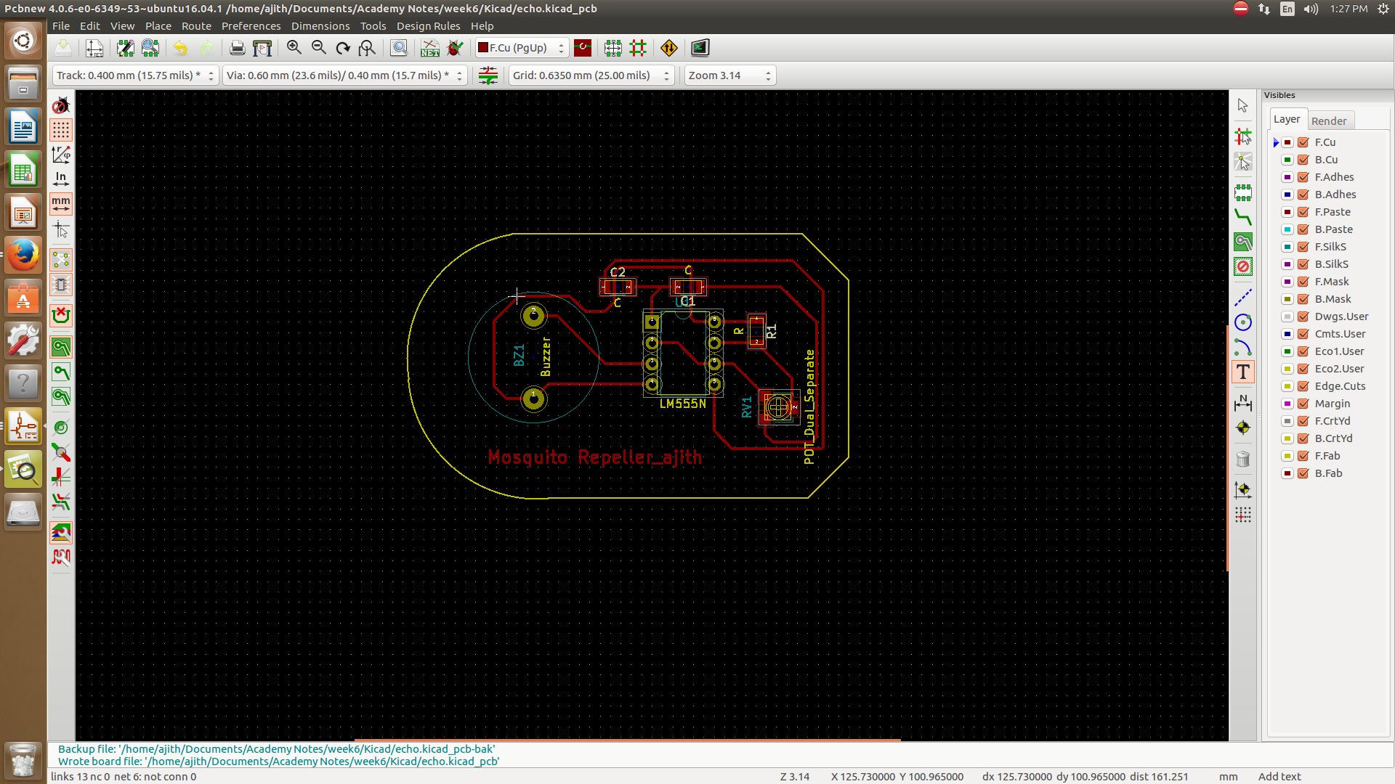
Task: Open the system volume indicator
Action: (1311, 9)
